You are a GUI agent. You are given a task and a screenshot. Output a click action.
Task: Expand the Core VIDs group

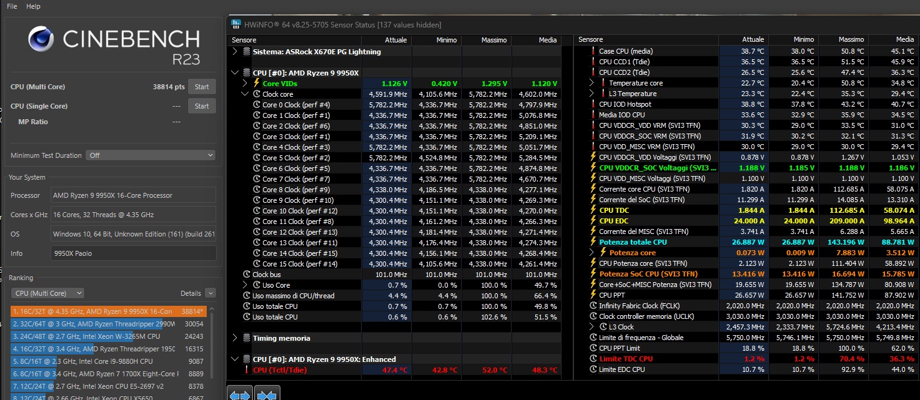(245, 84)
